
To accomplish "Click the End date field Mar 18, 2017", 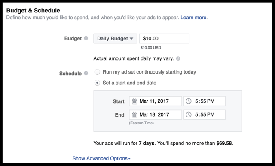I will [156, 114].
